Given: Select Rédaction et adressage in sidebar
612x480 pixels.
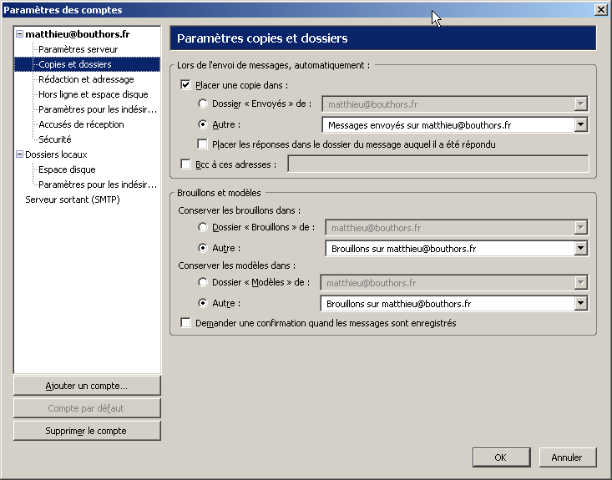Looking at the screenshot, I should [x=85, y=79].
